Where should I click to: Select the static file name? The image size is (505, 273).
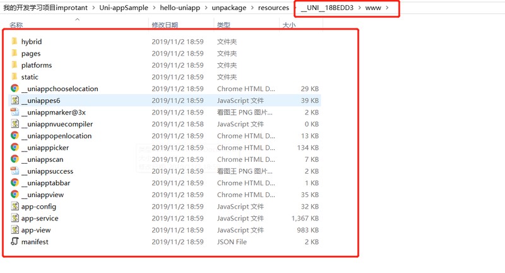click(x=30, y=77)
